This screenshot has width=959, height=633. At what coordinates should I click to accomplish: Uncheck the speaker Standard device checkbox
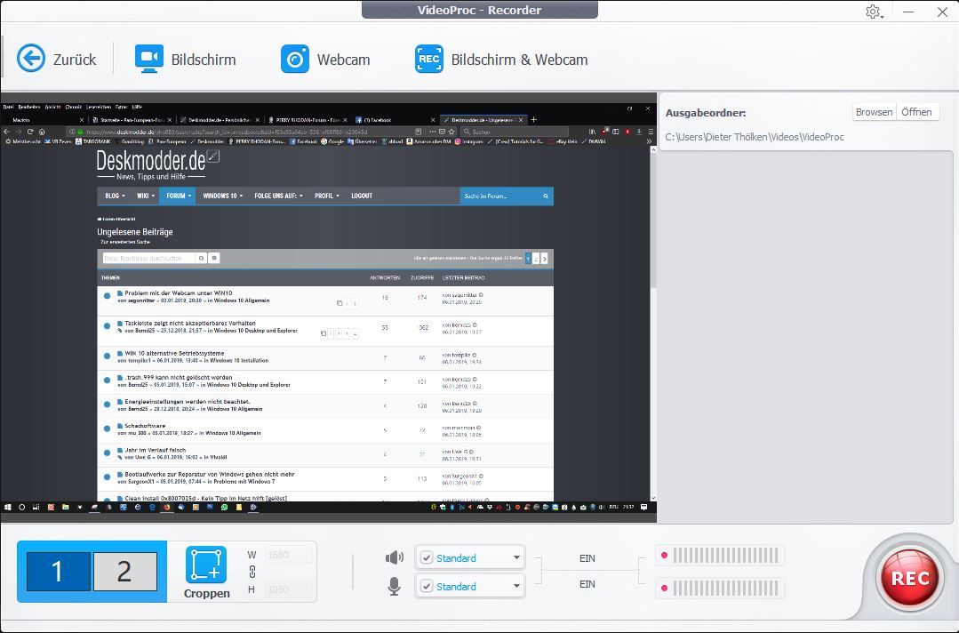tap(427, 557)
